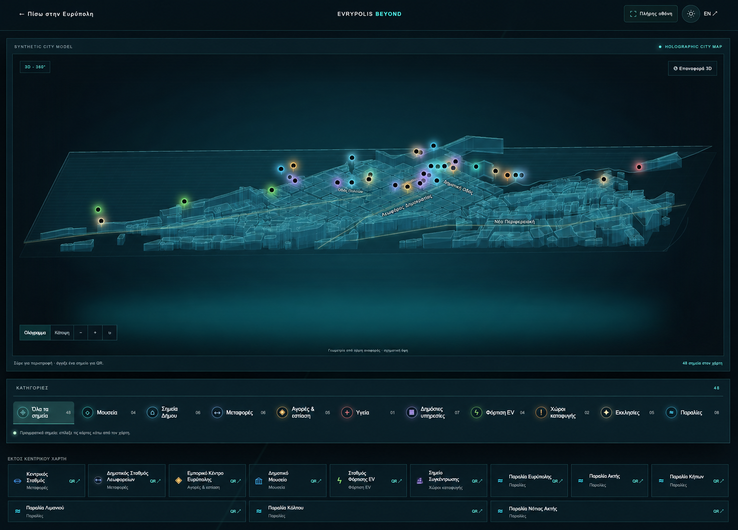
Task: Click the Παραλία Ακτής wave icon
Action: click(x=581, y=481)
